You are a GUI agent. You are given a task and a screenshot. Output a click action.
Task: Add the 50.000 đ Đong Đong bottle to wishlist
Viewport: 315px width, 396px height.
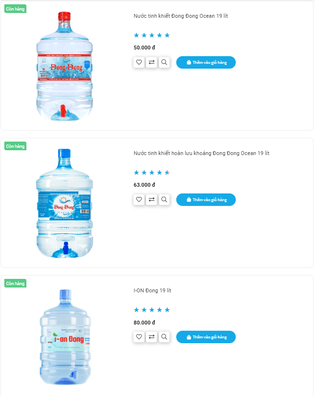(139, 62)
